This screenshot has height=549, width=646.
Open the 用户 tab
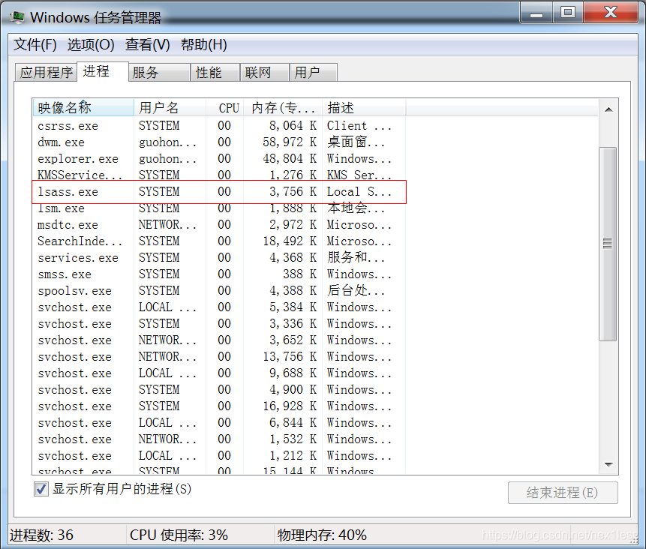[x=314, y=73]
